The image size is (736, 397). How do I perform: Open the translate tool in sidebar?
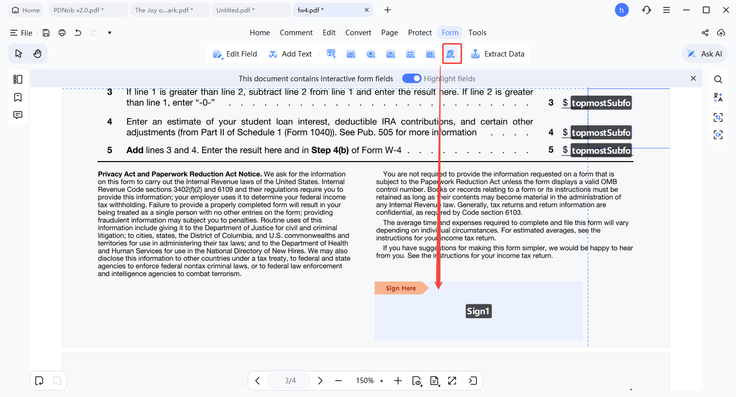718,97
